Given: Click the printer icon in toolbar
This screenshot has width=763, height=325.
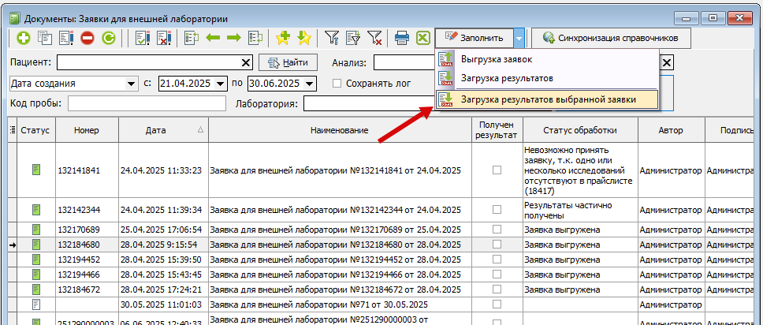Looking at the screenshot, I should point(402,37).
